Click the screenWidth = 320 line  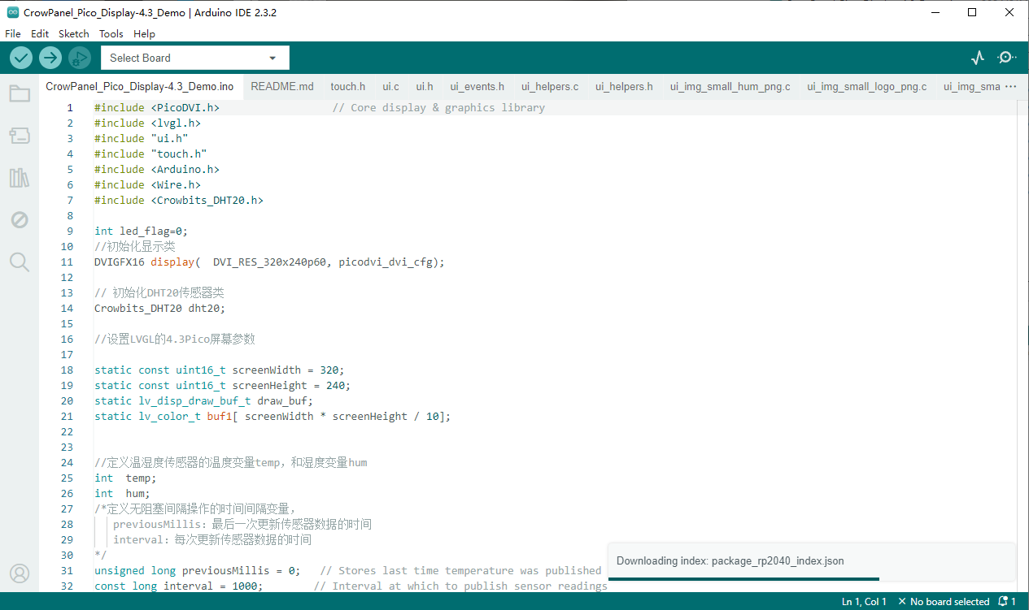(x=220, y=370)
